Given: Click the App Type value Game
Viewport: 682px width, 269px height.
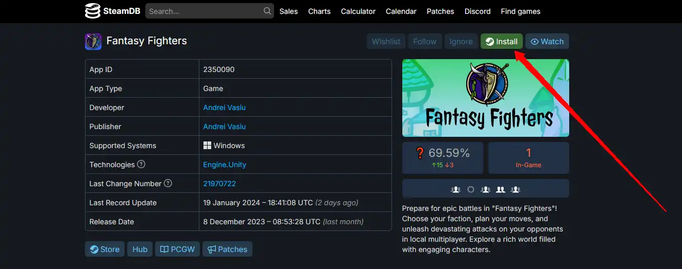Looking at the screenshot, I should click(213, 88).
